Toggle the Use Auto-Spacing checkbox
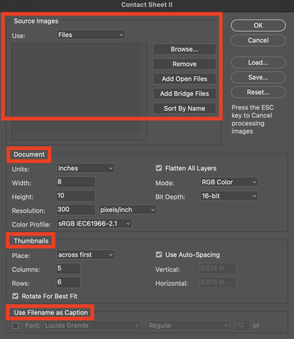This screenshot has width=294, height=339. coord(159,255)
